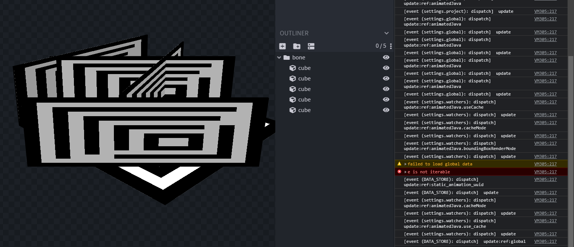The height and width of the screenshot is (247, 574).
Task: Click the OUTLINER panel title
Action: tap(294, 33)
